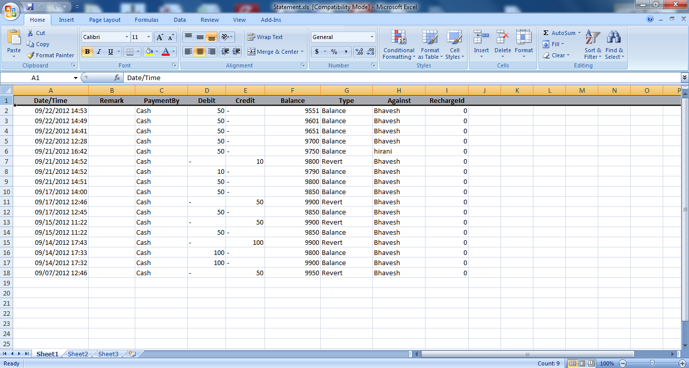Open the General number format dropdown
689x368 pixels.
(372, 37)
